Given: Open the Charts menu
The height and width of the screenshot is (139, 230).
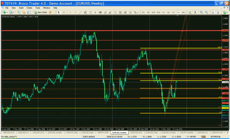Looking at the screenshot, I should [x=29, y=8].
